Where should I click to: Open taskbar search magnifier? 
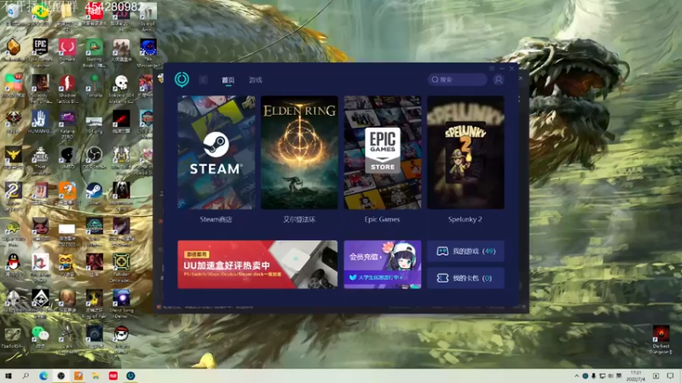click(x=26, y=376)
